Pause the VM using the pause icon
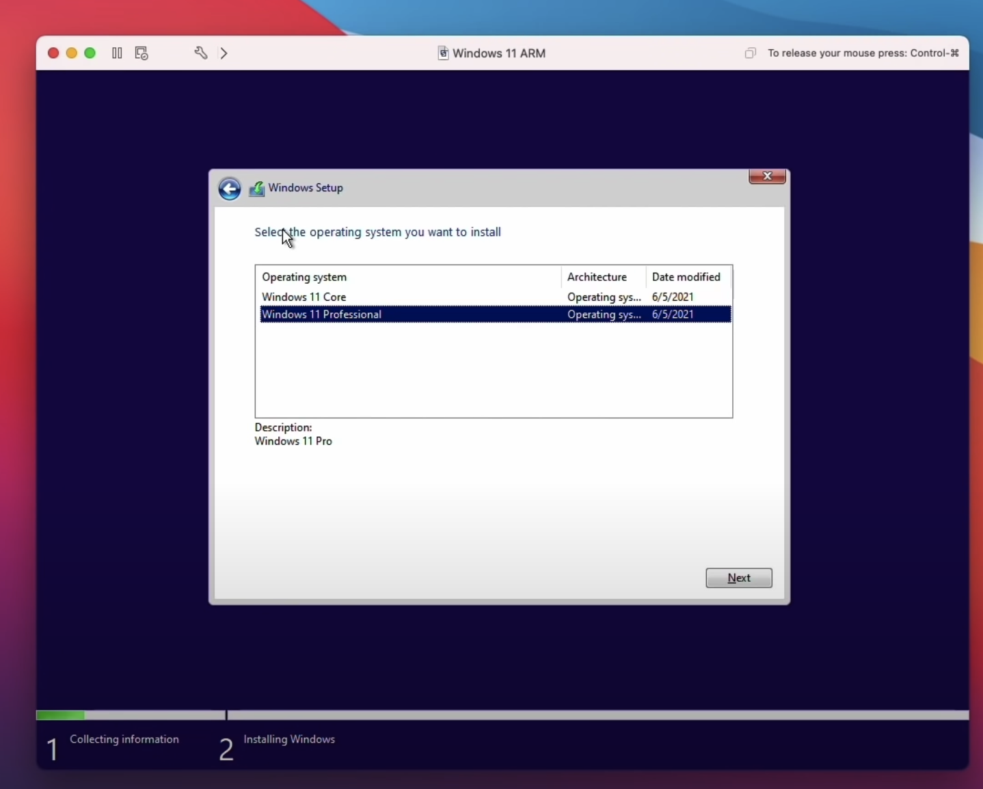Screen dimensions: 983x789 (x=117, y=53)
